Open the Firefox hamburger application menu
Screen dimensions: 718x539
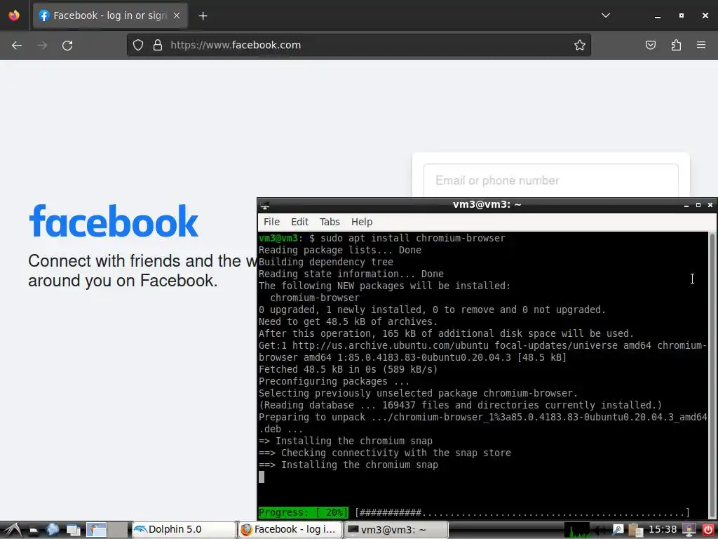point(701,45)
